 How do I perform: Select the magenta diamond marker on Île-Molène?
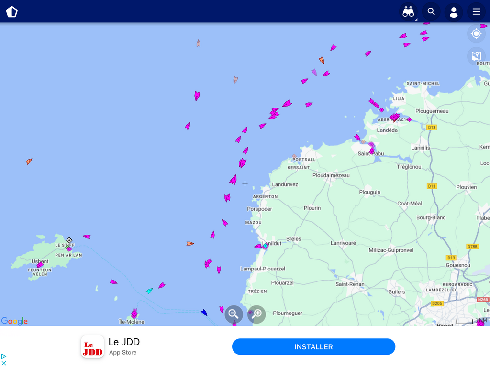[134, 313]
